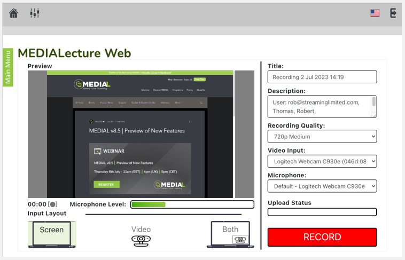Click the 00:00 timer text
Screen dimensions: 405x260
click(37, 204)
